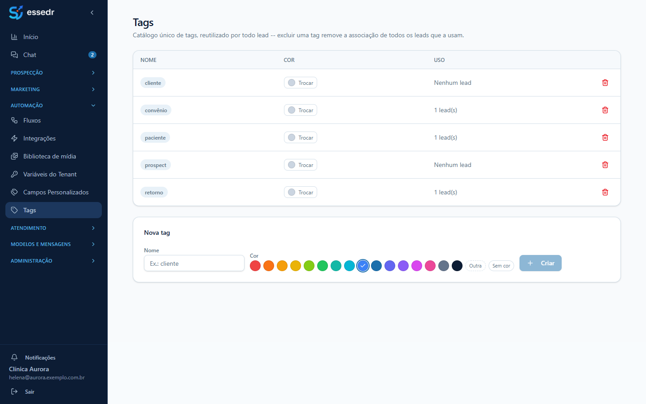The width and height of the screenshot is (646, 404).
Task: Select the pink color swatch
Action: coord(430,266)
